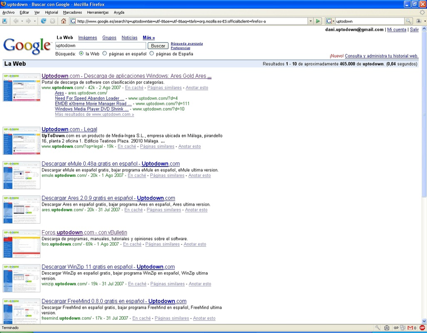Select the 'la Web' search radio button

pos(81,53)
